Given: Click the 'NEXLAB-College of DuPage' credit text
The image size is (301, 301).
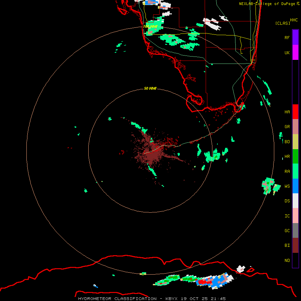Looking at the screenshot, I should pyautogui.click(x=267, y=4).
